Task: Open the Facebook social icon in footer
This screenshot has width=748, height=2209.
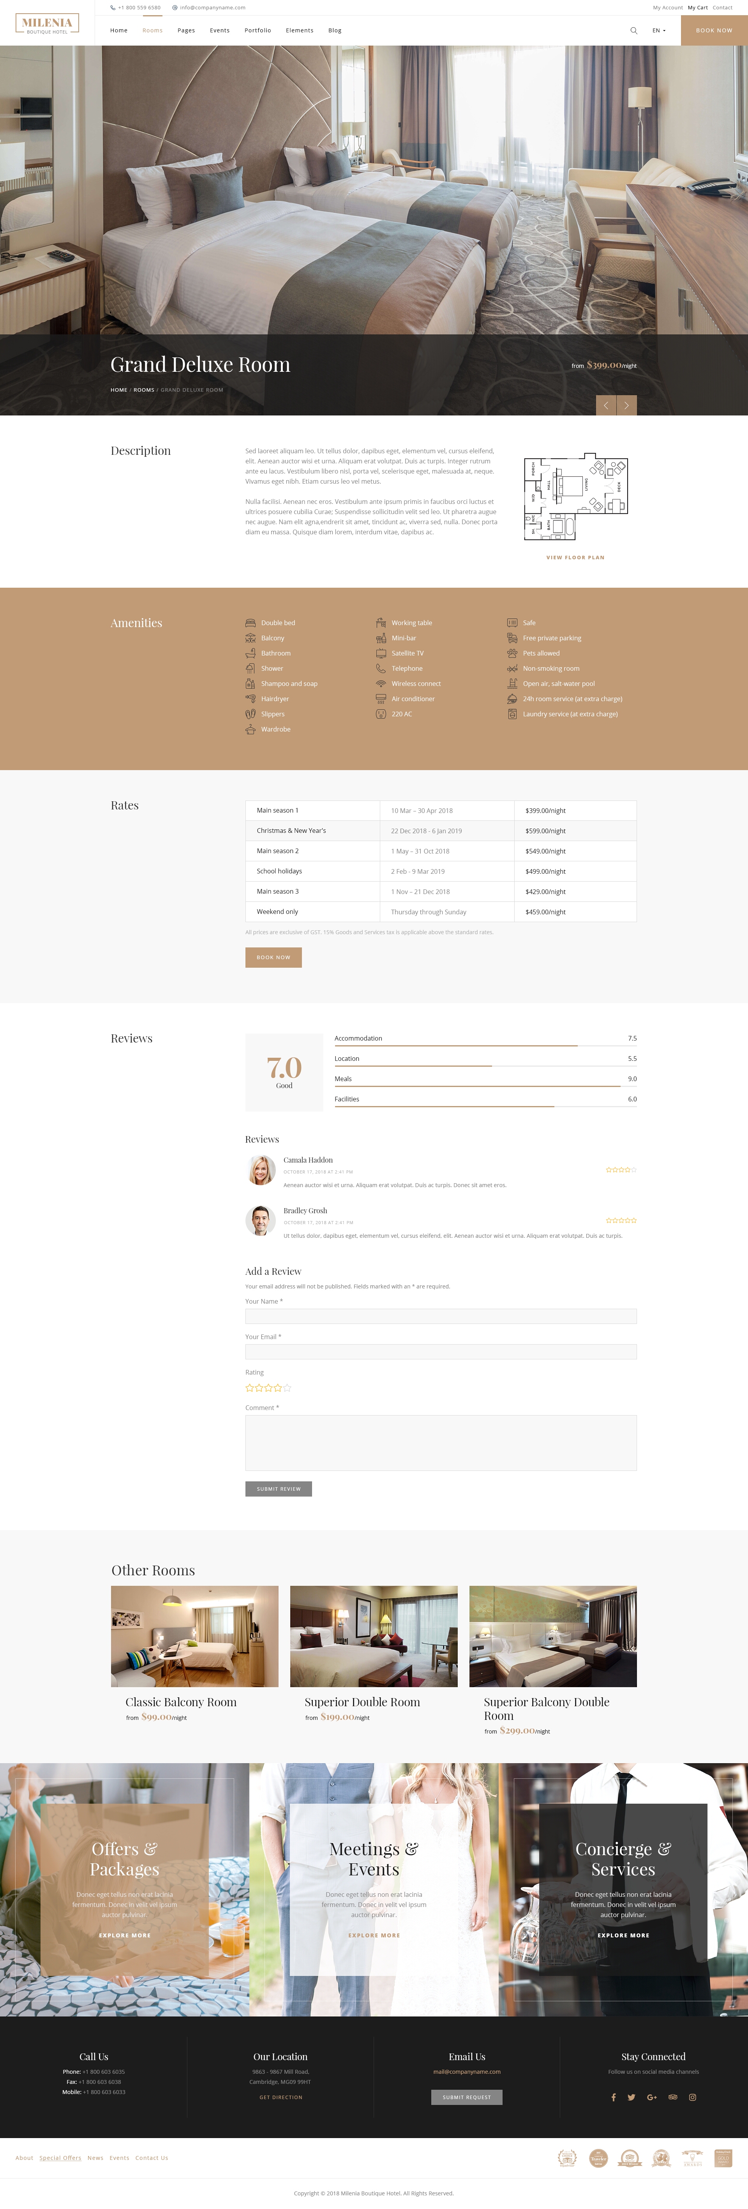Action: (614, 2097)
